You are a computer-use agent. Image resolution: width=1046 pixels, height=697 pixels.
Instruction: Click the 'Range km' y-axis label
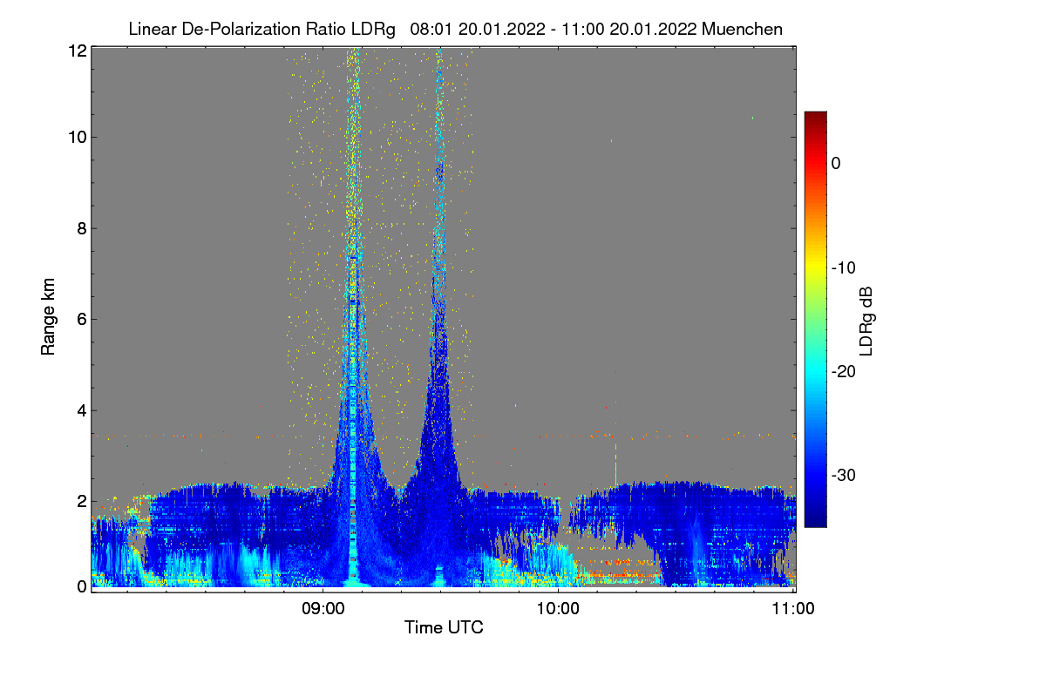pos(49,317)
